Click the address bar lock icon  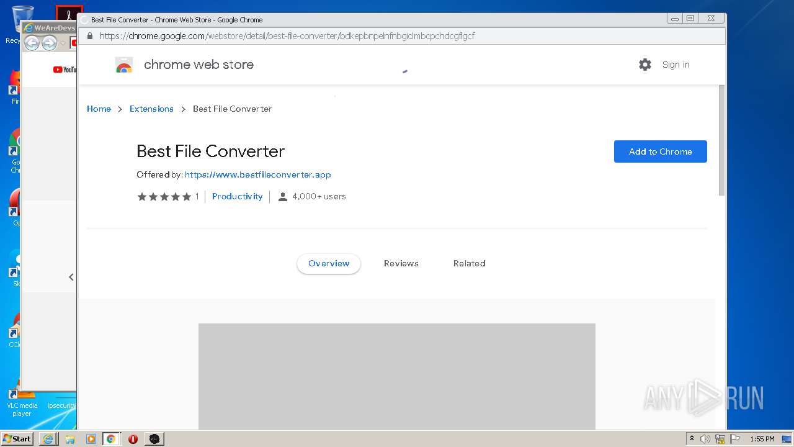(x=90, y=36)
